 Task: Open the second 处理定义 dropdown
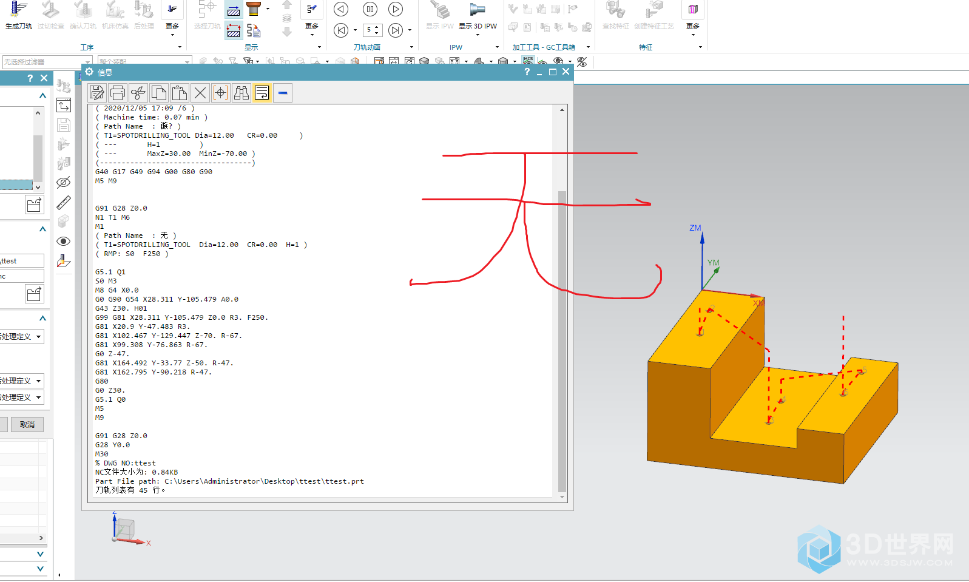click(22, 381)
